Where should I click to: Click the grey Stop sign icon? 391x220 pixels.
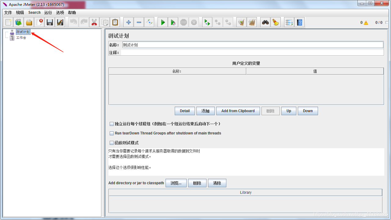click(184, 22)
